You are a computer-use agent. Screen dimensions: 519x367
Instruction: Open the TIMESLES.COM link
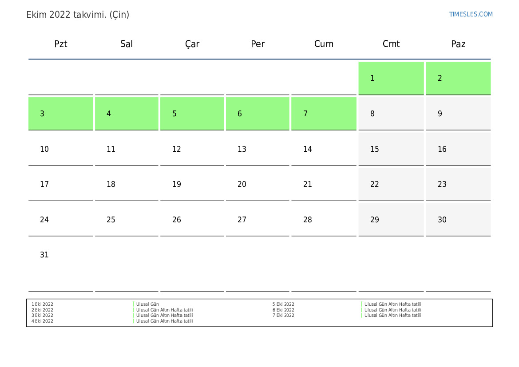(471, 14)
